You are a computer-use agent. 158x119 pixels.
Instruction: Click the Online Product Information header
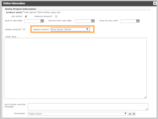point(21,9)
